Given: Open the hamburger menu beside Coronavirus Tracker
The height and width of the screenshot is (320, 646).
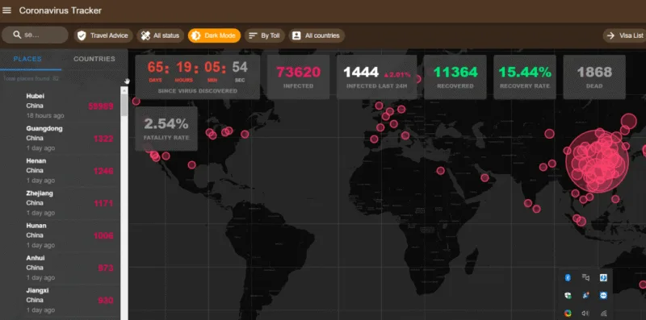Looking at the screenshot, I should [x=7, y=10].
